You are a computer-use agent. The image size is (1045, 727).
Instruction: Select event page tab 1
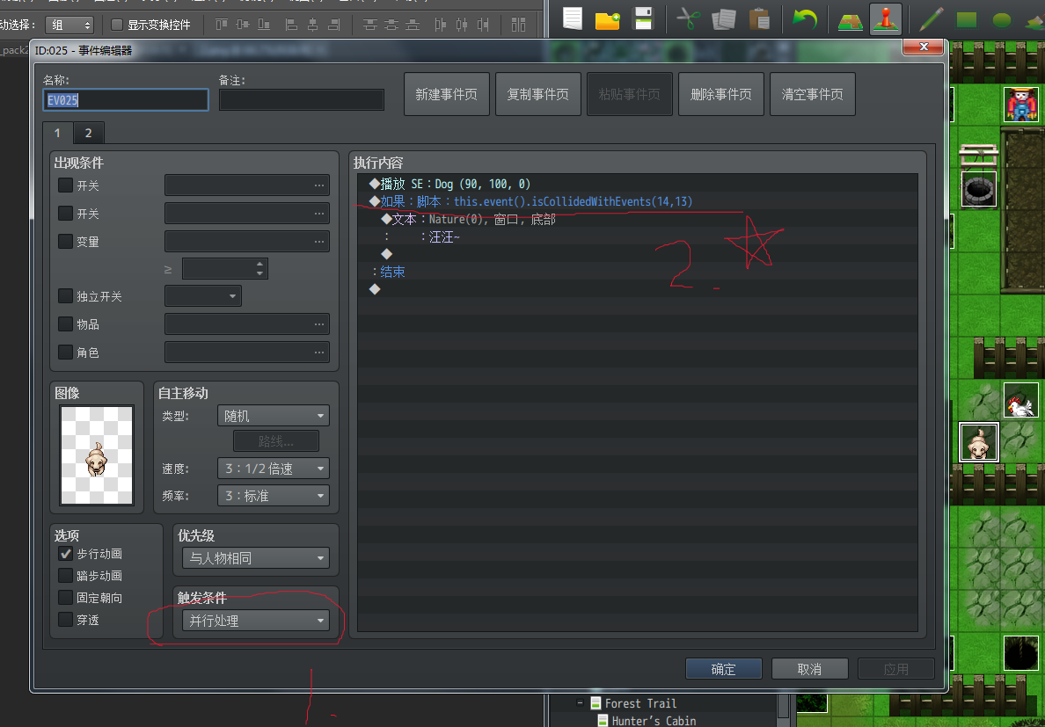click(x=57, y=133)
